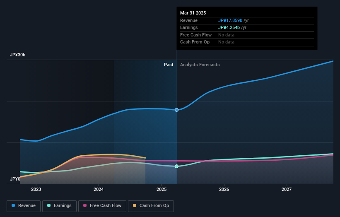Click the tooltip Revenue row label
Viewport: 340px width, 217px height.
(x=189, y=20)
